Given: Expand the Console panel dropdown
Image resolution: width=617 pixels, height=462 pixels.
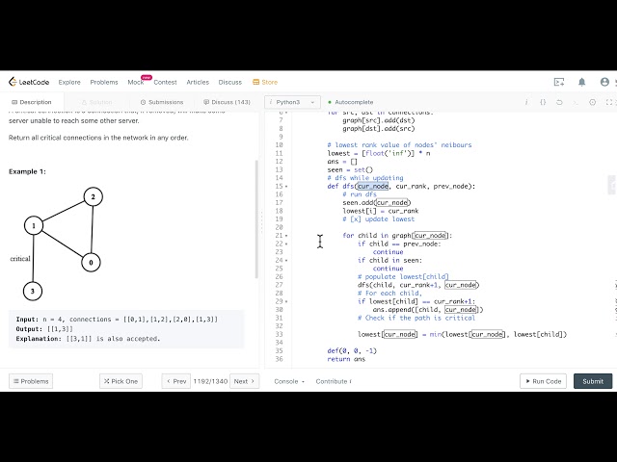Looking at the screenshot, I should [x=289, y=381].
